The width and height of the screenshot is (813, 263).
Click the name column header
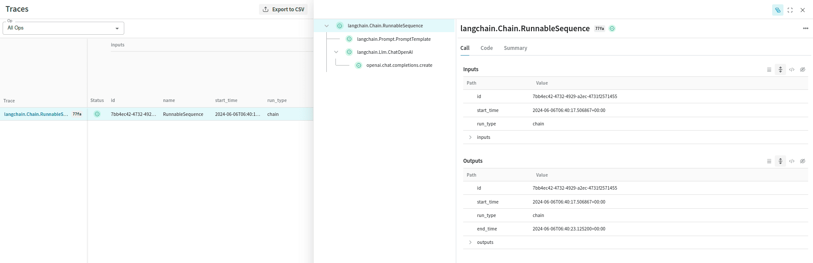click(x=169, y=100)
